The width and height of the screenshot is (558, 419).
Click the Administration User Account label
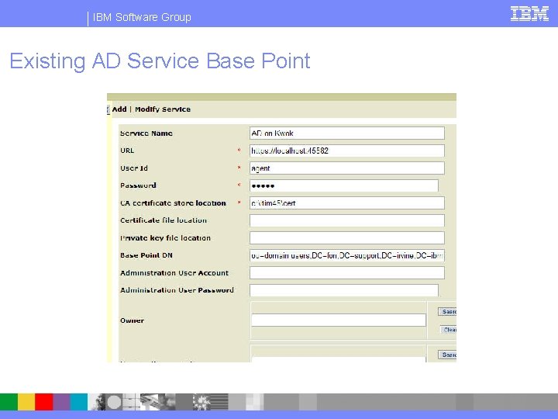(174, 273)
